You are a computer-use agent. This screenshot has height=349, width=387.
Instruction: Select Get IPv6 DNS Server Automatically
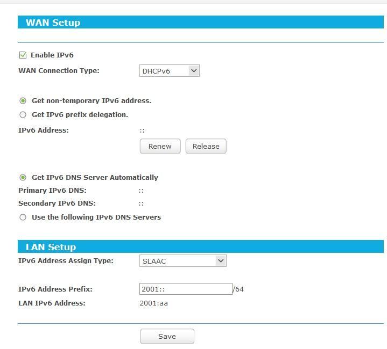23,177
